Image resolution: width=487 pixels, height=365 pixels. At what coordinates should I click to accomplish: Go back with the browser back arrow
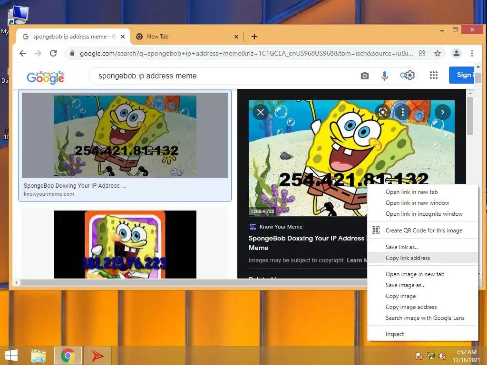23,53
